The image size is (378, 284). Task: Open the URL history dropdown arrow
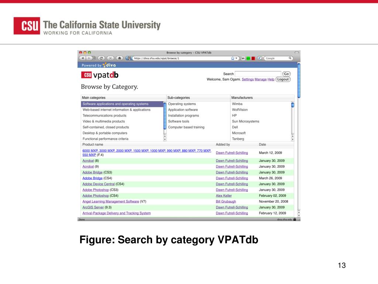(x=237, y=58)
